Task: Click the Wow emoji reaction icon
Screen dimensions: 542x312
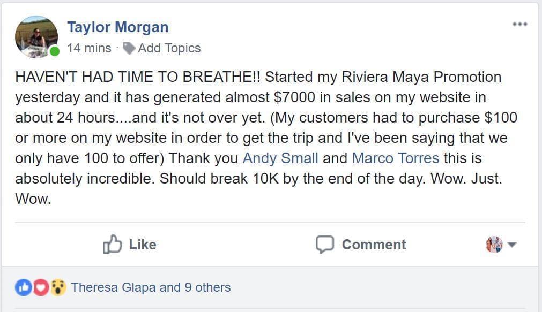Action: click(58, 287)
